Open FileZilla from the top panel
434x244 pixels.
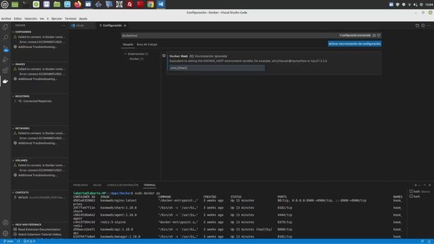click(x=130, y=5)
